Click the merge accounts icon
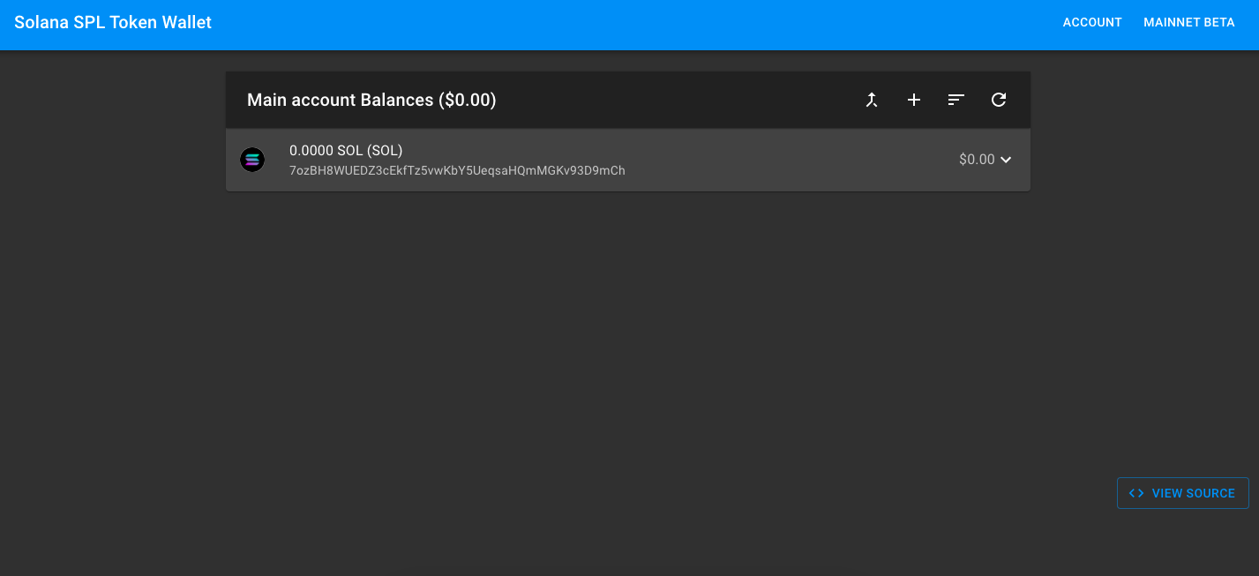Image resolution: width=1259 pixels, height=576 pixels. pos(872,100)
